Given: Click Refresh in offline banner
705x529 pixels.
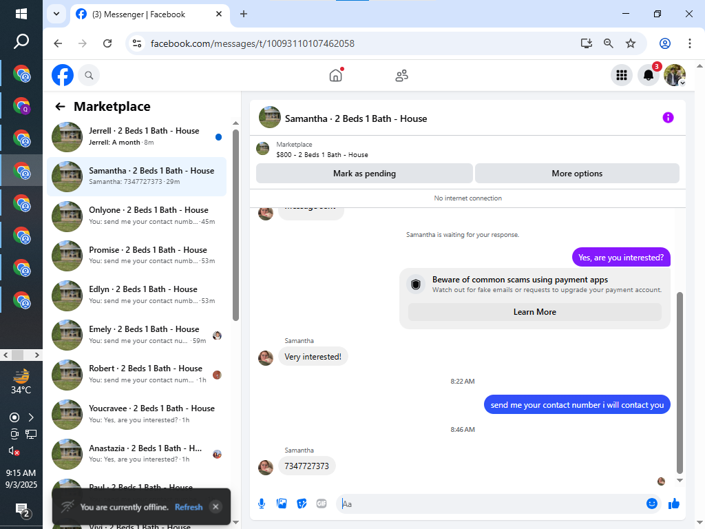Looking at the screenshot, I should 189,507.
